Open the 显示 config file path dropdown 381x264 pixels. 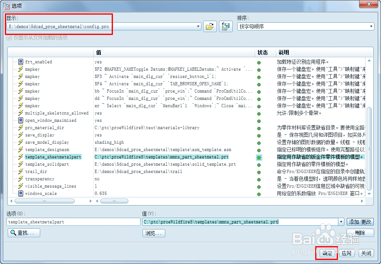(x=198, y=26)
